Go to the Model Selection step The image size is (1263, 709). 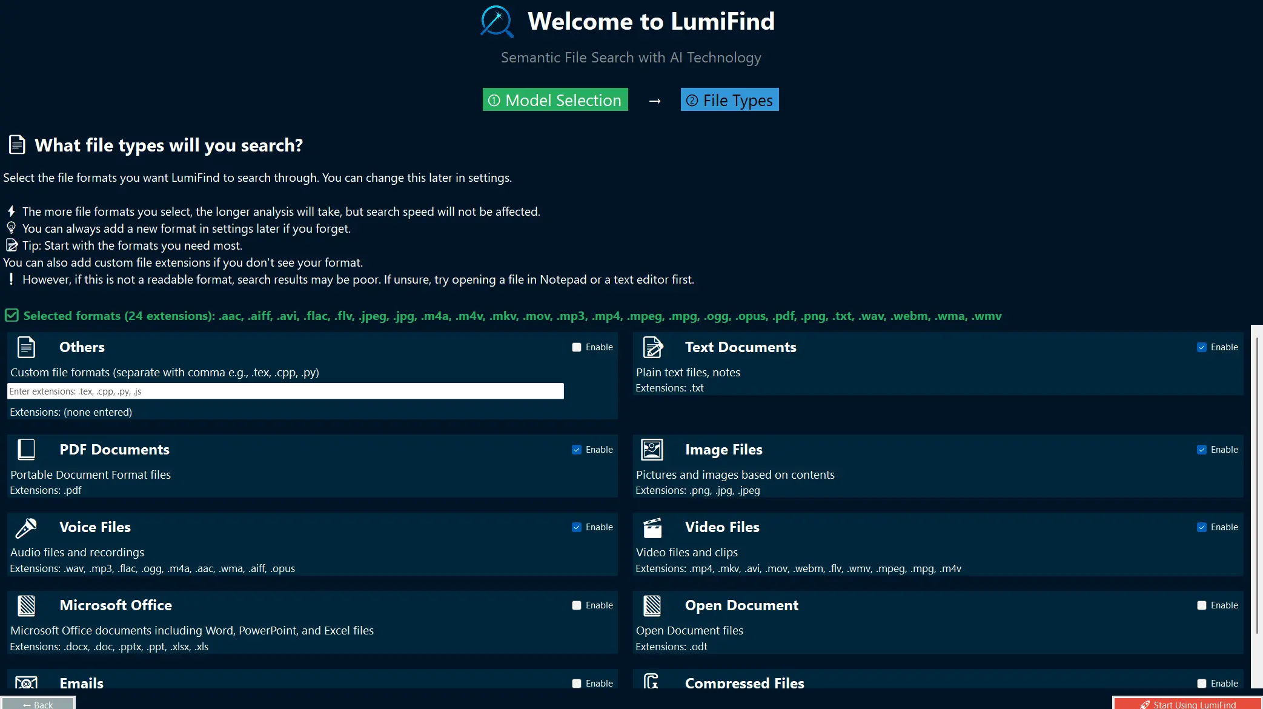click(x=555, y=100)
